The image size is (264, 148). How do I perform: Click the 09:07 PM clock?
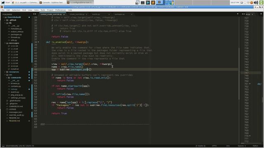click(x=235, y=2)
